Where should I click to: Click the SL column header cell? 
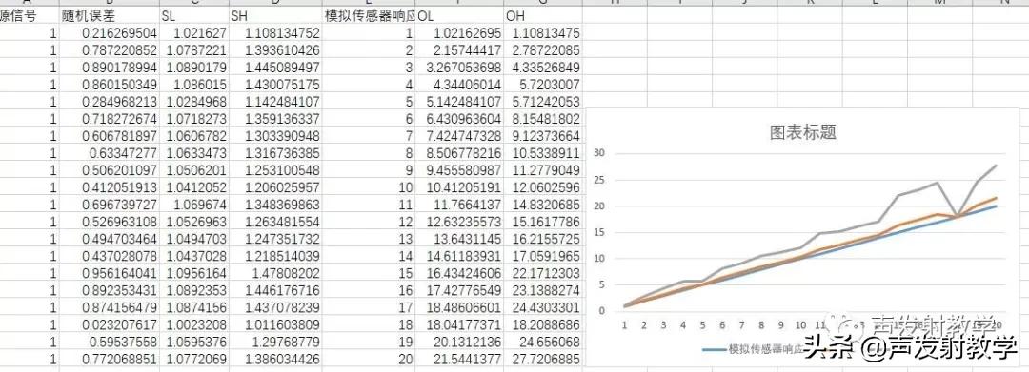(x=194, y=15)
